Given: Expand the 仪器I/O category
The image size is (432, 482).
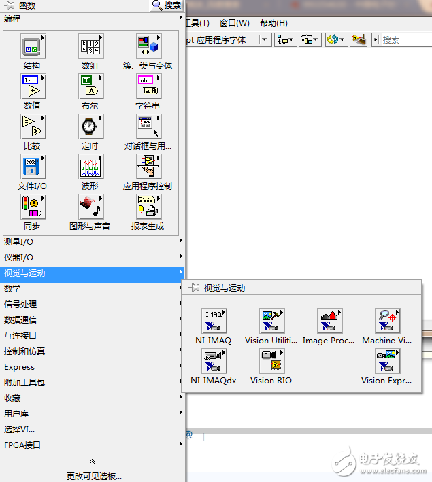Looking at the screenshot, I should (93, 257).
